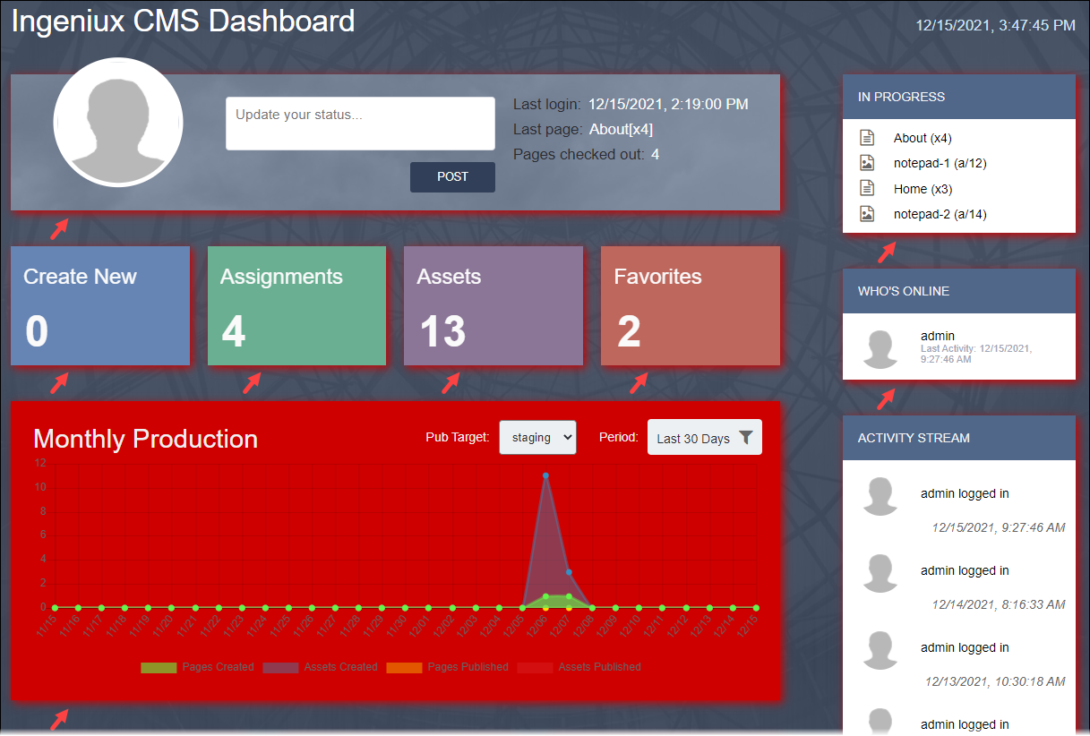
Task: Click the avatar for the 12/14/2021 8:16:33 AM login
Action: pos(880,573)
